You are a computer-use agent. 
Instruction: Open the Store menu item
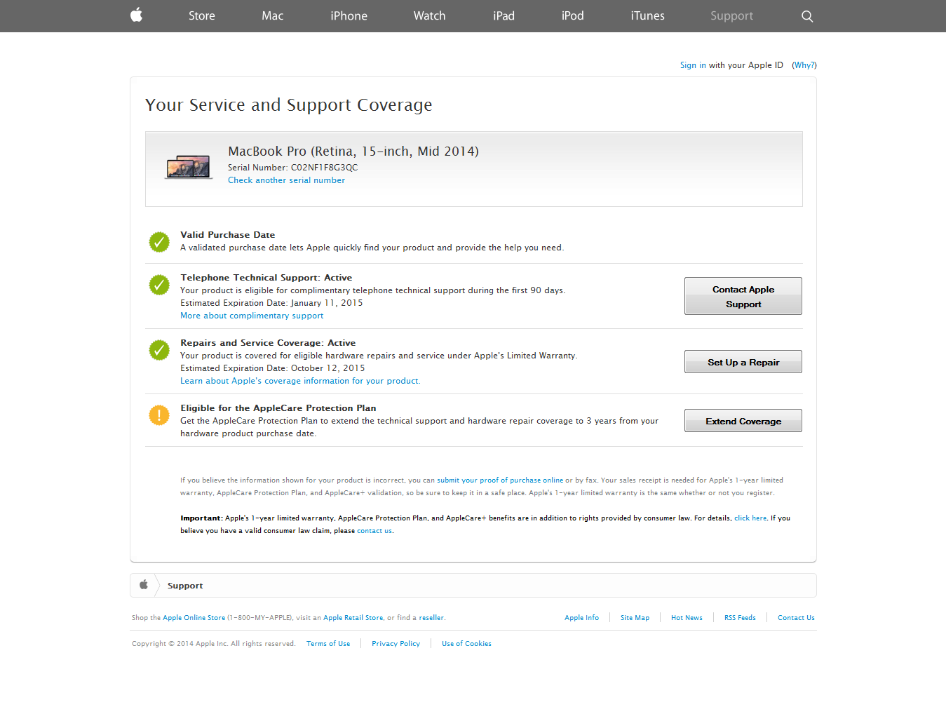coord(202,15)
